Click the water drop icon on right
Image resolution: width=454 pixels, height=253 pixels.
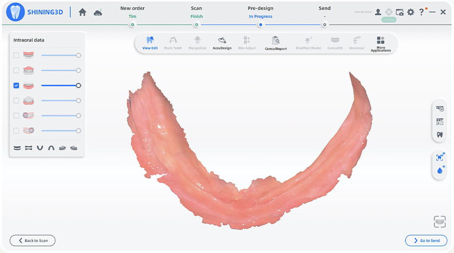[x=439, y=170]
